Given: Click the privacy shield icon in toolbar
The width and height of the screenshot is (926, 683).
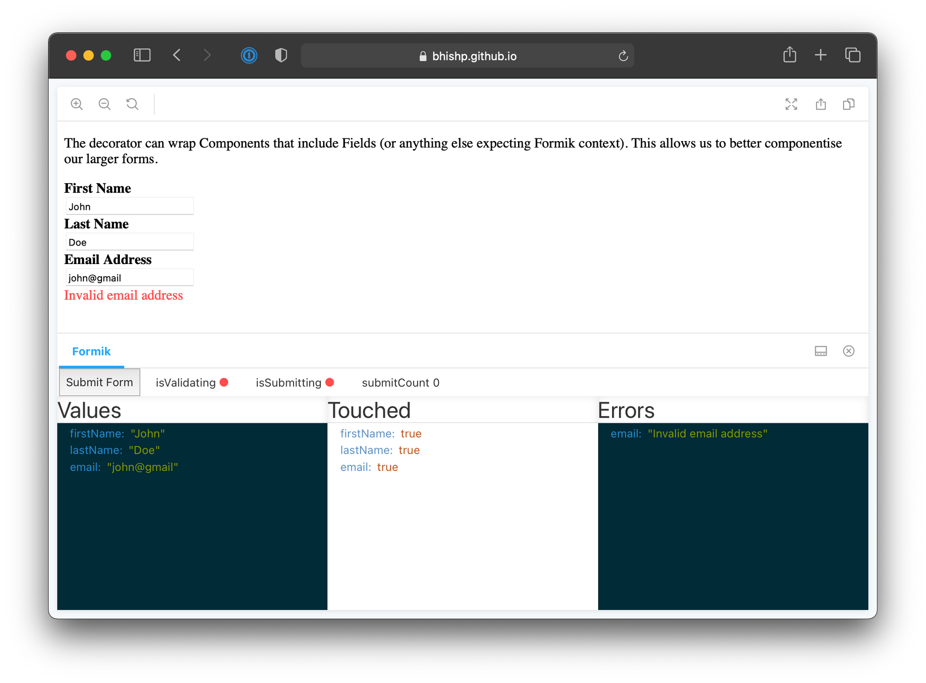Looking at the screenshot, I should [281, 56].
